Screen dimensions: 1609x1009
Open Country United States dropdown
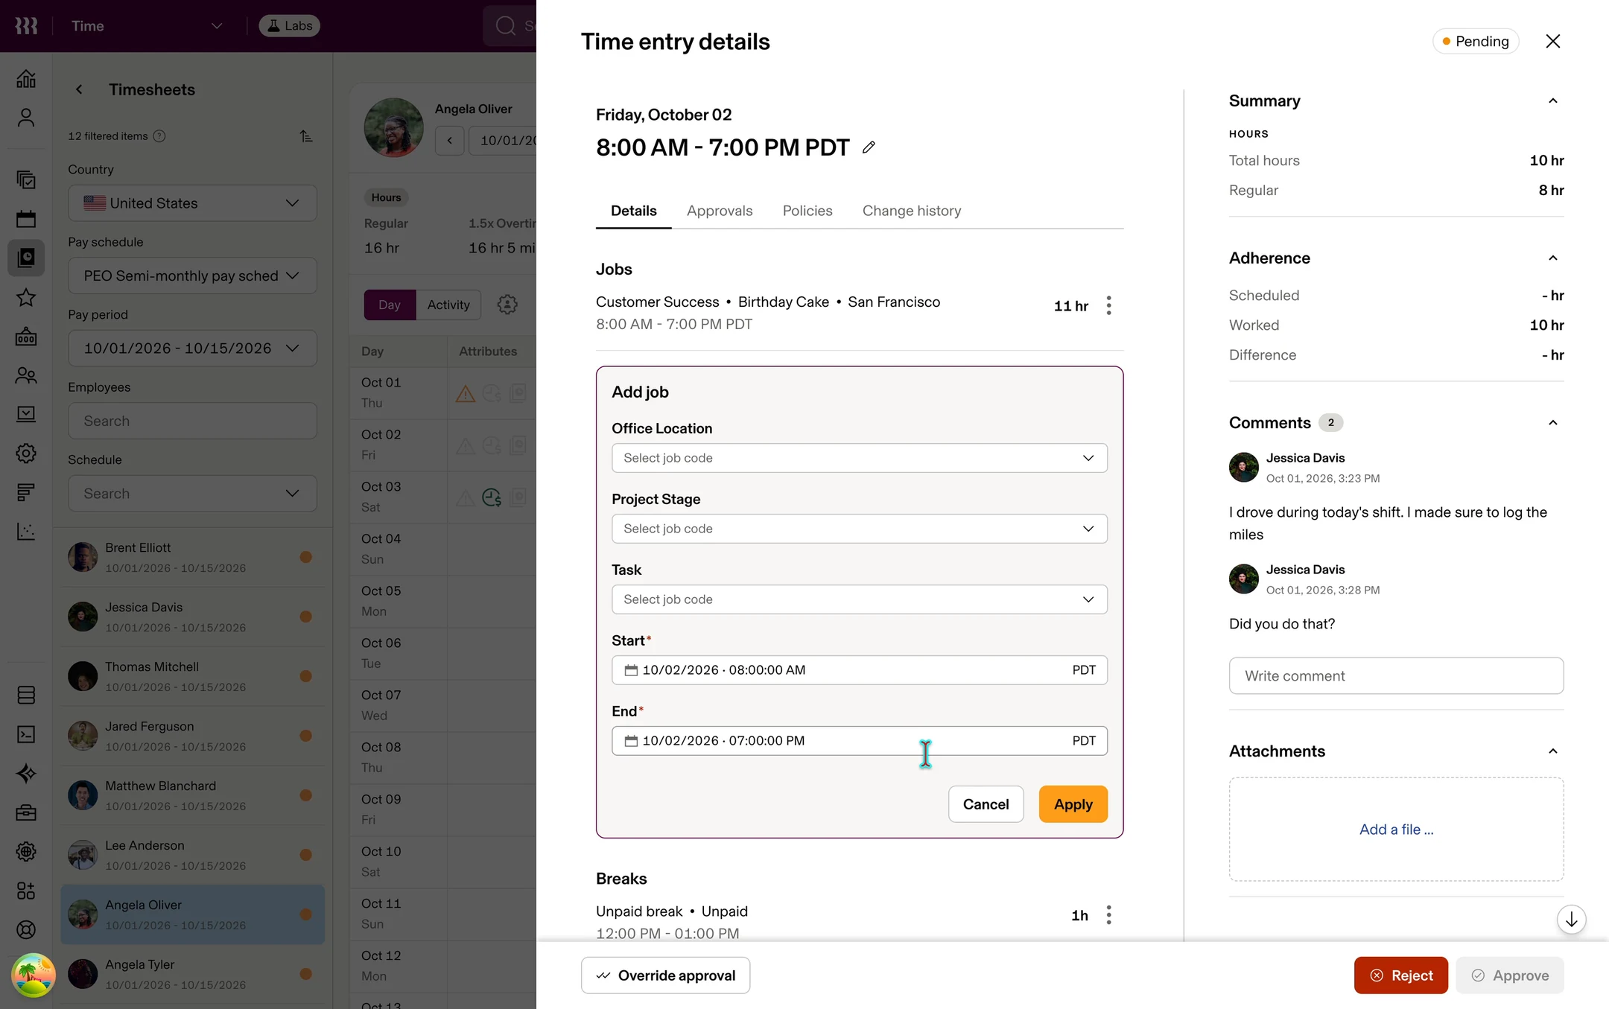click(x=192, y=203)
